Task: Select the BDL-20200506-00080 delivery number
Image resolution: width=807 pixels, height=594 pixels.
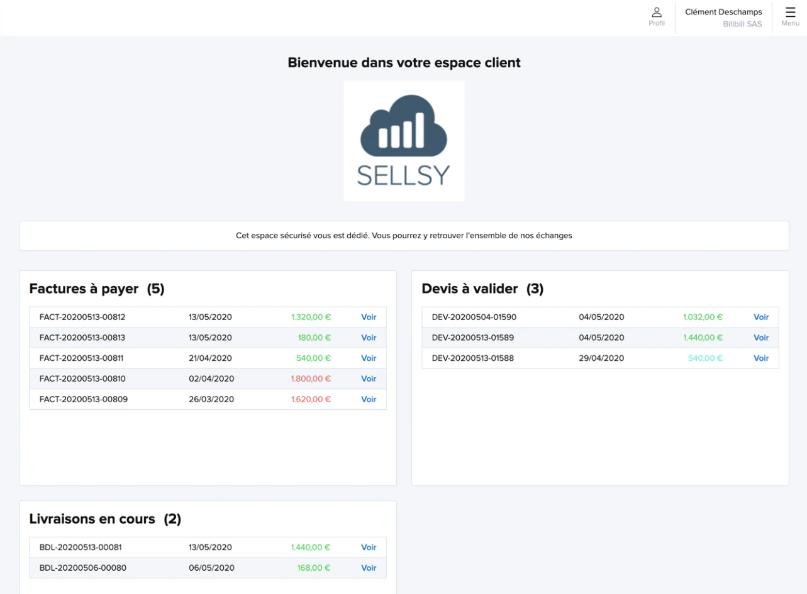Action: click(x=82, y=568)
